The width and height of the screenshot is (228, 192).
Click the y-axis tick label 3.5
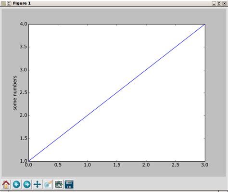point(24,47)
